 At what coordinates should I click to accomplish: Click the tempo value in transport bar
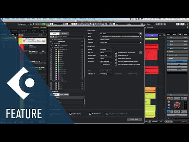click(x=154, y=122)
